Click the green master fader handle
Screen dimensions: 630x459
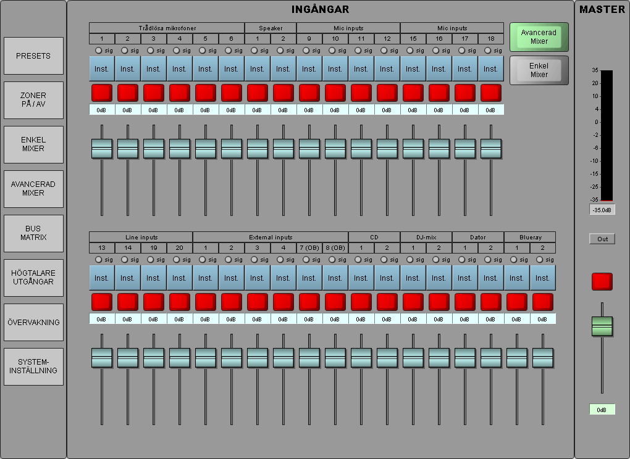602,326
